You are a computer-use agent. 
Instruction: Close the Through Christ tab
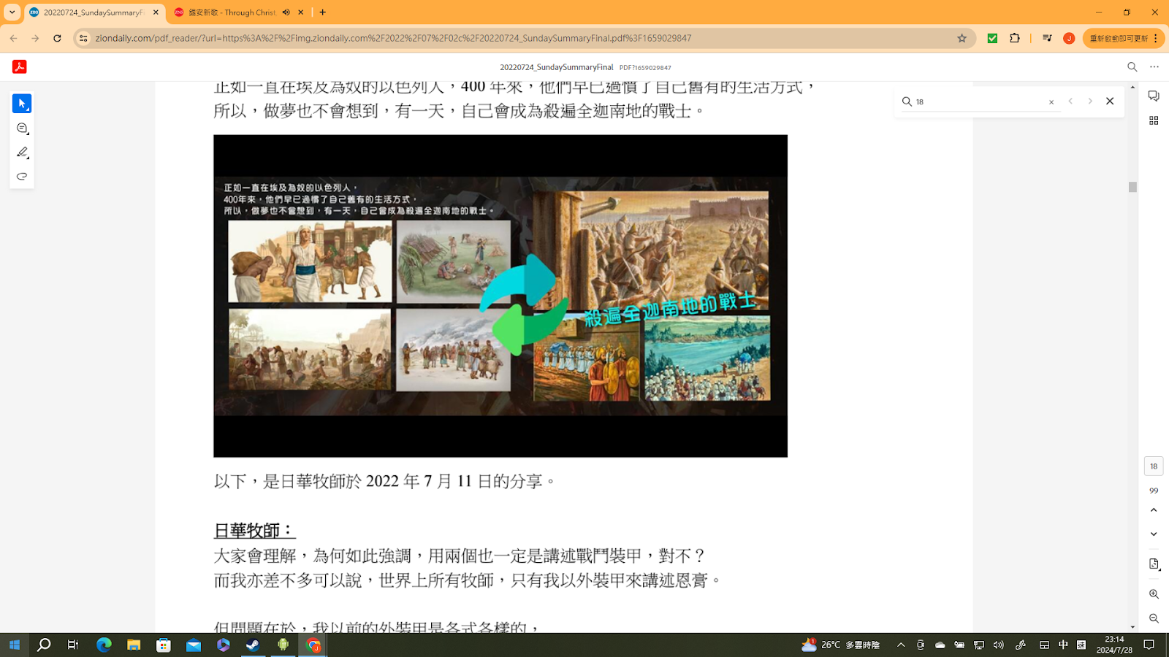[301, 12]
